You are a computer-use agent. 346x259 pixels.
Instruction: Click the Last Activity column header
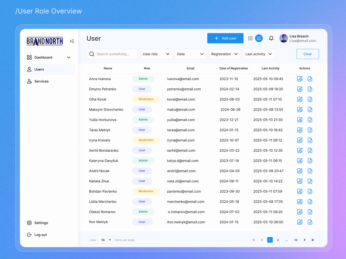271,68
